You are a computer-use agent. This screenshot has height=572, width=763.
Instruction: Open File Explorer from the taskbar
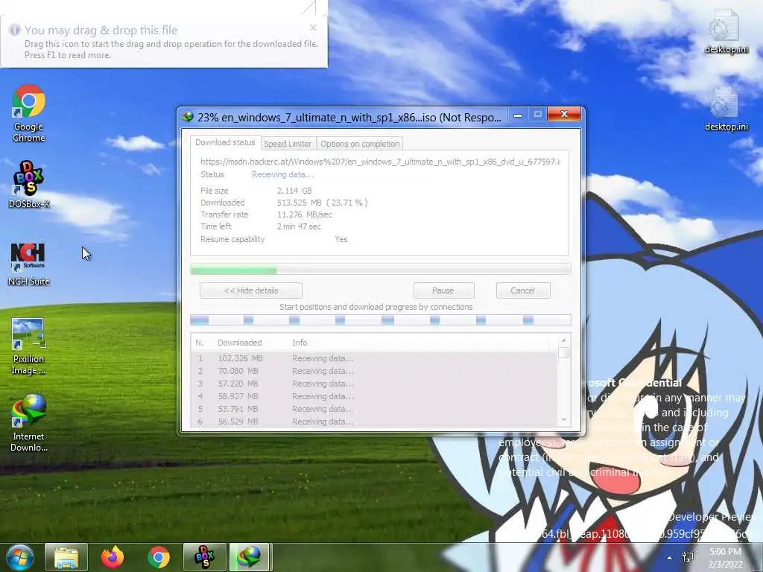pos(66,557)
